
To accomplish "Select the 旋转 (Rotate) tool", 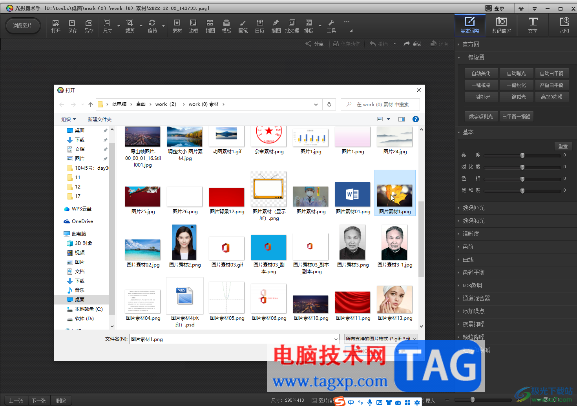I will pyautogui.click(x=152, y=26).
